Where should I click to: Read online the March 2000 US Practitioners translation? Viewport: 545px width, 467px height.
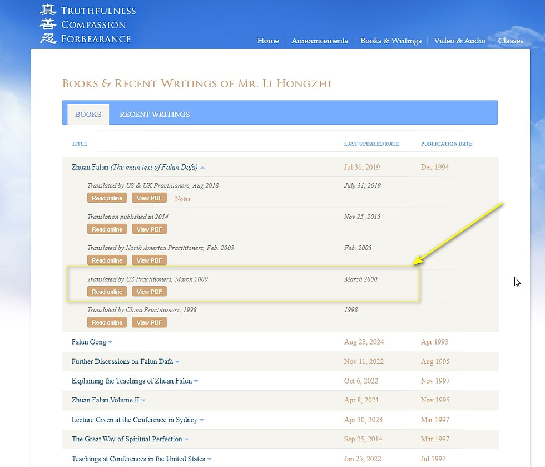click(x=107, y=292)
